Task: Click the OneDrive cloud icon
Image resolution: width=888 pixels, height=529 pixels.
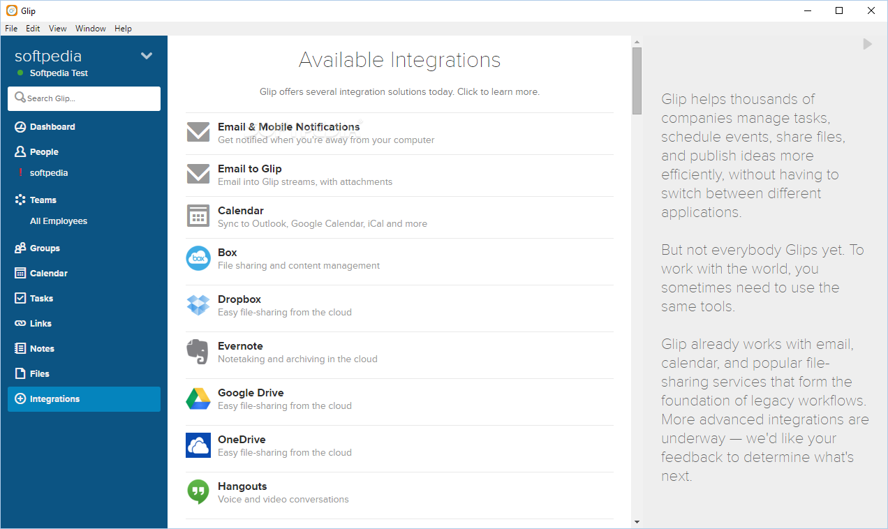Action: [x=198, y=445]
